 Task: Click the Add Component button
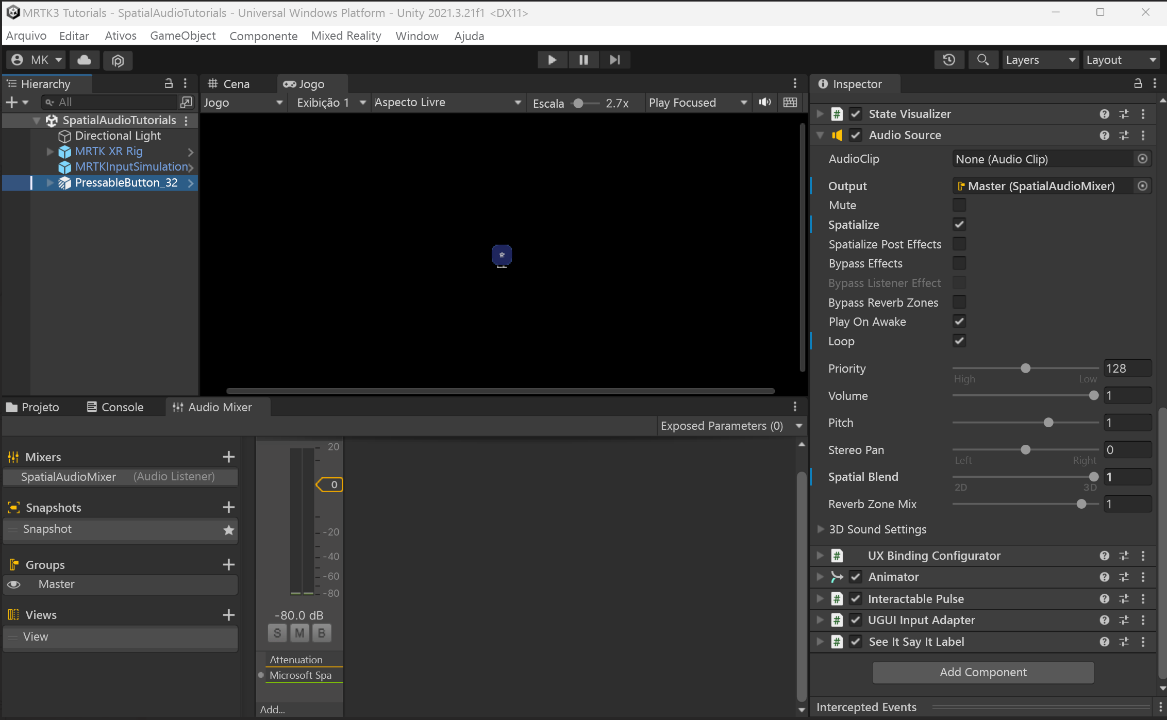point(982,672)
